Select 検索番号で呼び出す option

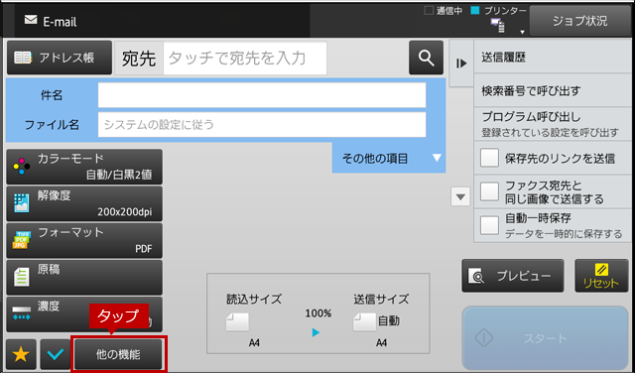click(553, 90)
